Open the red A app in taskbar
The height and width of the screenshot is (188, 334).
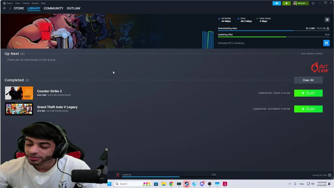225,184
